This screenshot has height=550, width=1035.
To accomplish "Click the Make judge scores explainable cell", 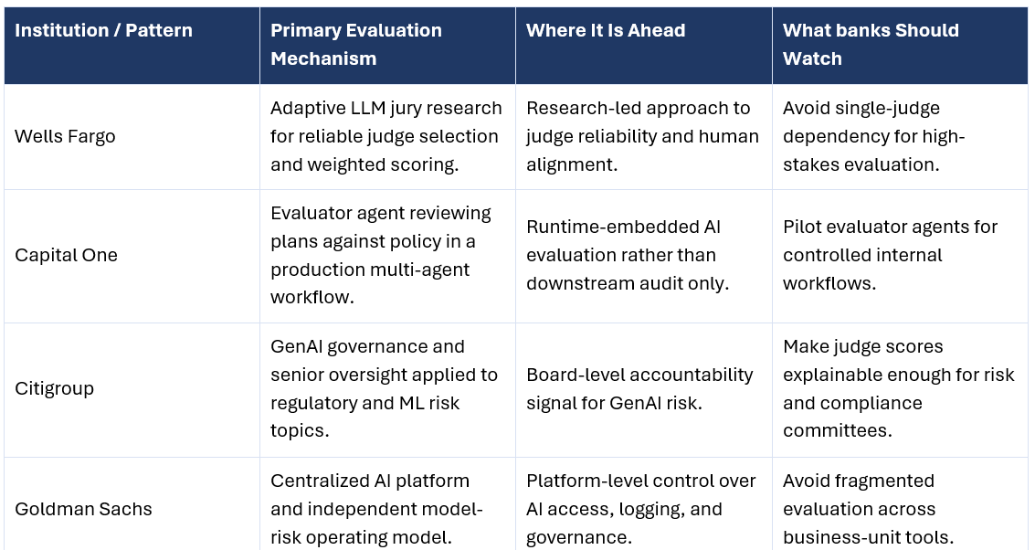I will tap(898, 388).
